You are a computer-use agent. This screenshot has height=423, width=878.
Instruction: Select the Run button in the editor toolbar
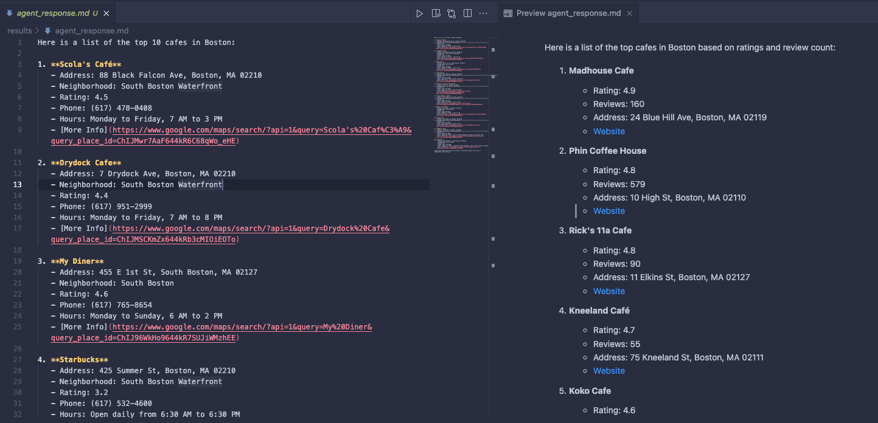pyautogui.click(x=419, y=13)
